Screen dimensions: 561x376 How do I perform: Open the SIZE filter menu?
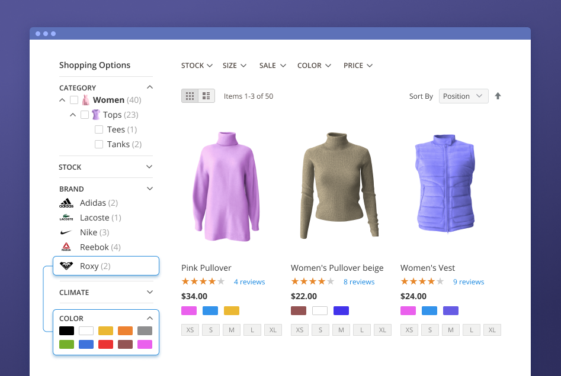tap(235, 66)
